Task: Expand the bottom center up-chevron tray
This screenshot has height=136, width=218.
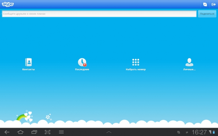Action: [109, 132]
